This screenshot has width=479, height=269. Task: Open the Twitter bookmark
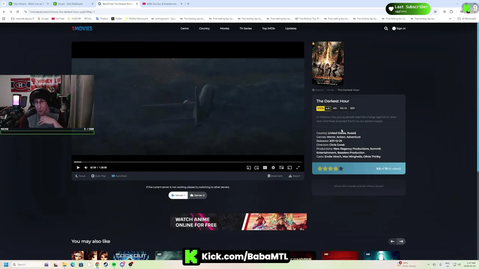pos(117,19)
